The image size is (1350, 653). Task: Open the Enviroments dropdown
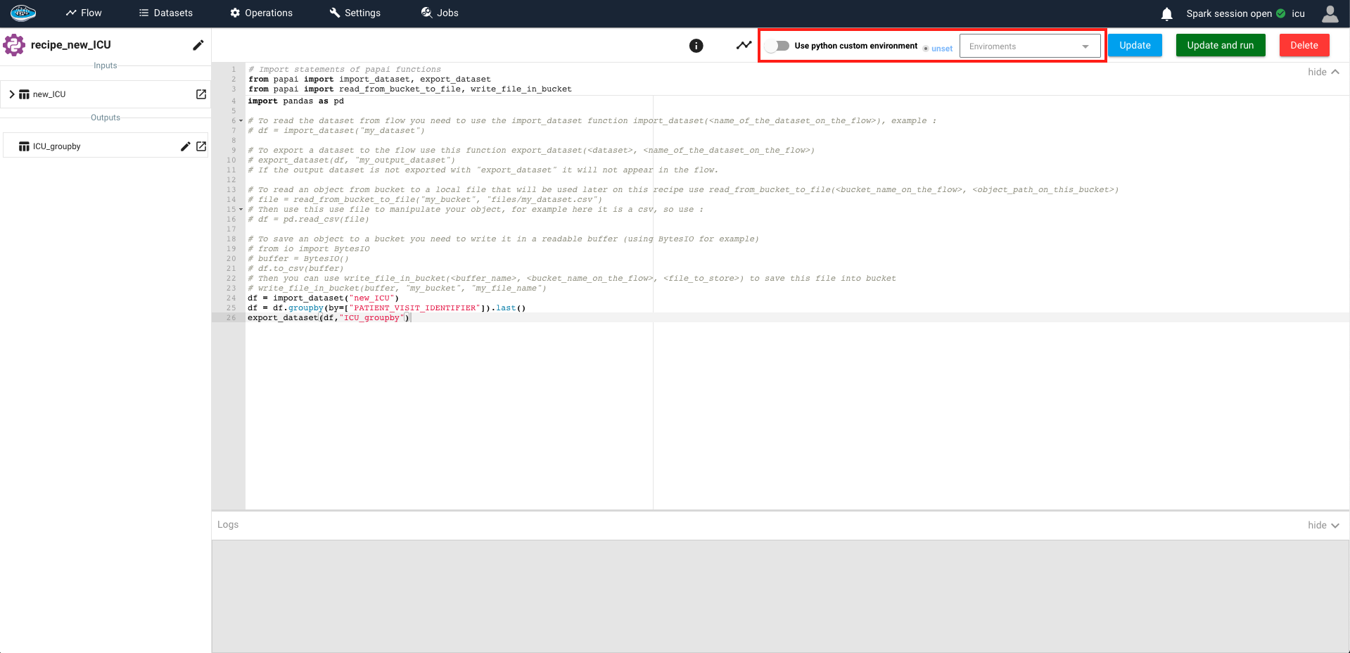point(1029,46)
